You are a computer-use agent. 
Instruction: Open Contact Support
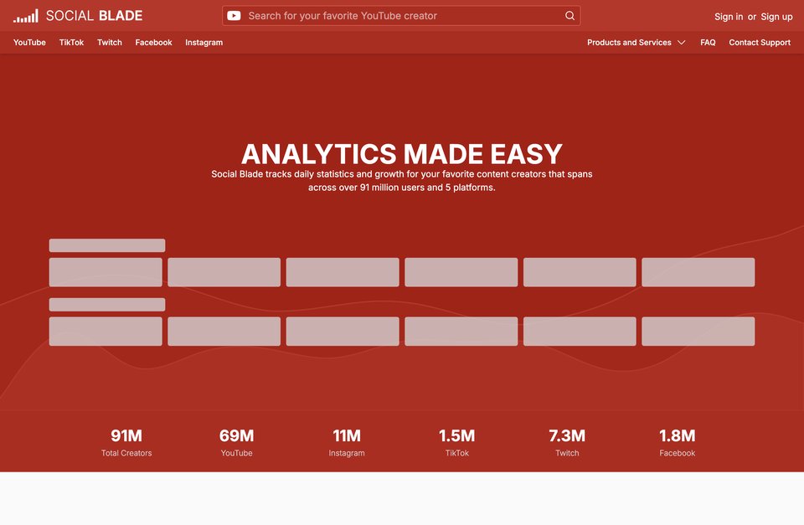pyautogui.click(x=760, y=43)
